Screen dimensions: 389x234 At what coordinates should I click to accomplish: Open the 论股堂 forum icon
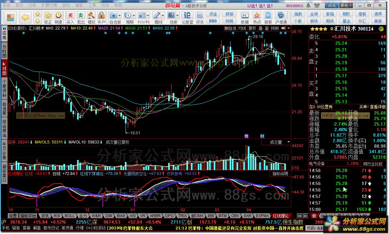tap(187, 18)
